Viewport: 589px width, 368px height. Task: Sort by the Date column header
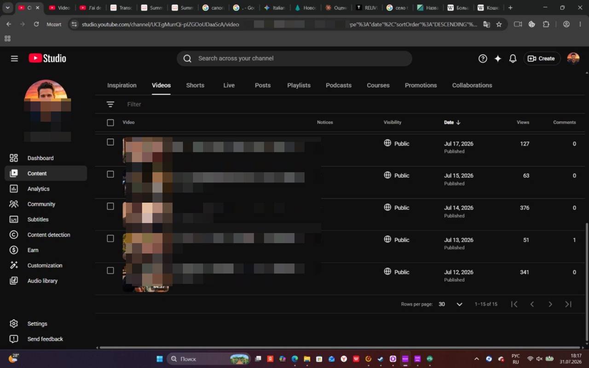pos(452,123)
